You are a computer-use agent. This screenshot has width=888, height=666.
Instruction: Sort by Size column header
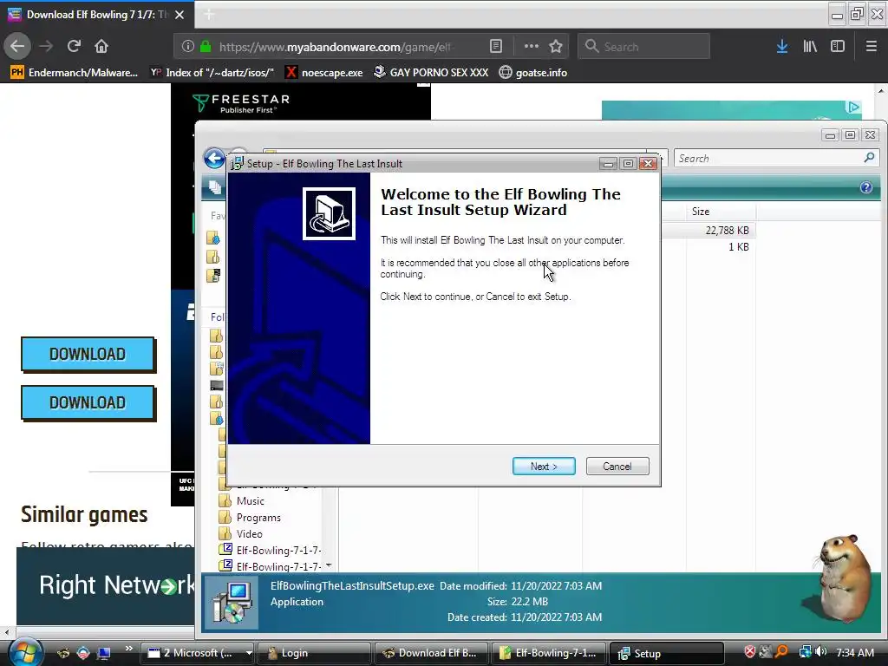click(721, 212)
